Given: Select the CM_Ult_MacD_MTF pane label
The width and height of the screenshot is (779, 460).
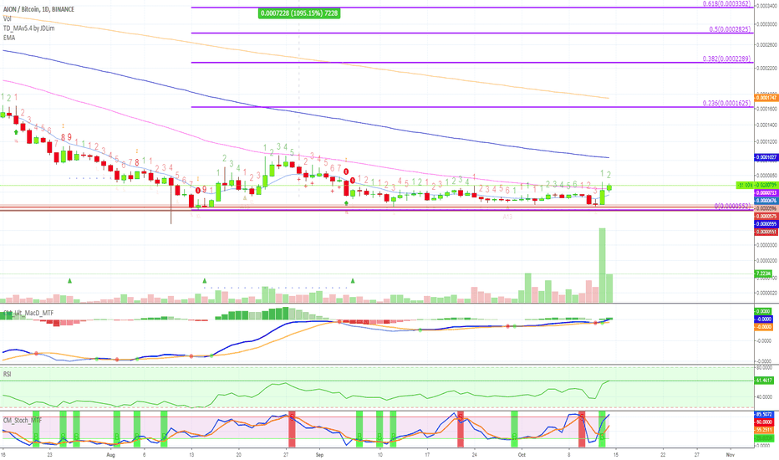Looking at the screenshot, I should click(28, 313).
